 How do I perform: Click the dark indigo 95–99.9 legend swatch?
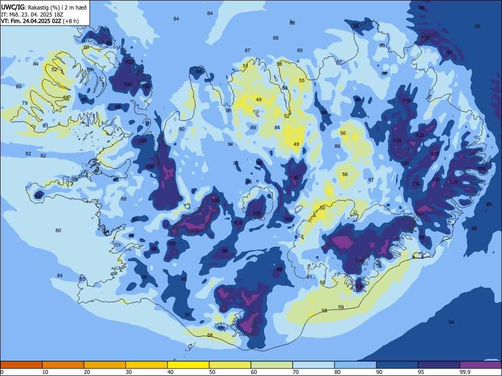point(439,365)
